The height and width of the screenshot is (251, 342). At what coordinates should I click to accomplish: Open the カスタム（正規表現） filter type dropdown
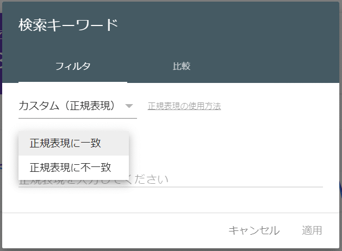[x=78, y=106]
